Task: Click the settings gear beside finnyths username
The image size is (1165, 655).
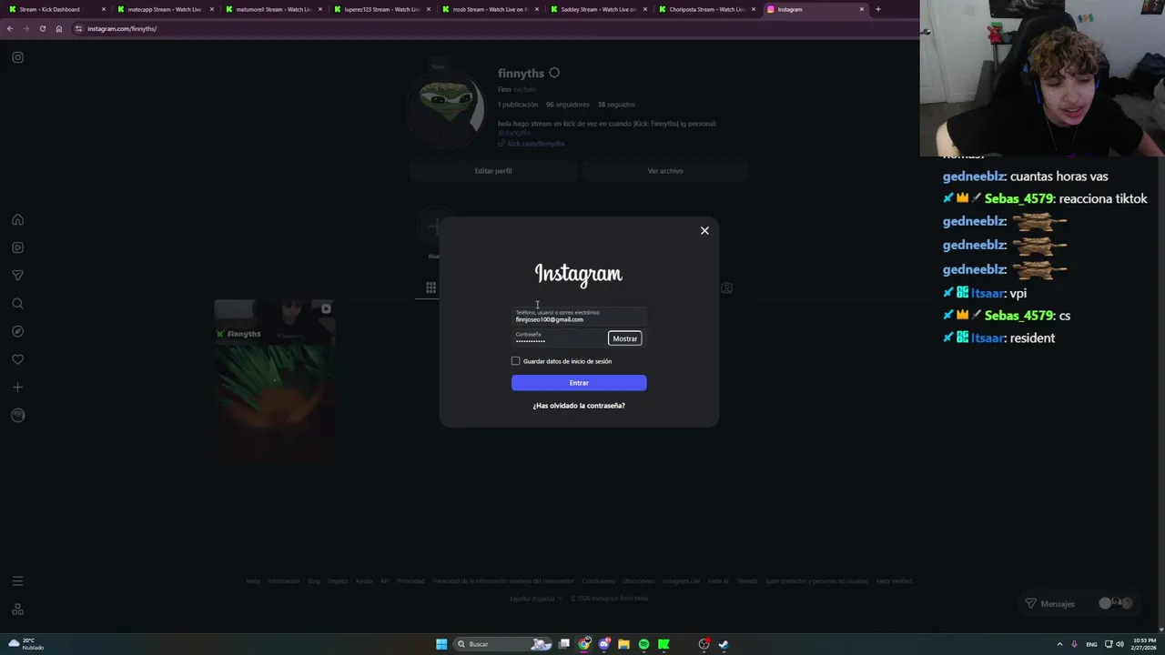Action: [554, 73]
